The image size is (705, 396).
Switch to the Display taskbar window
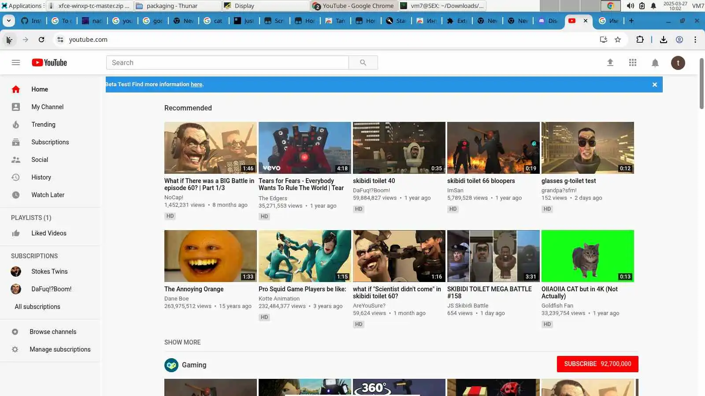266,6
